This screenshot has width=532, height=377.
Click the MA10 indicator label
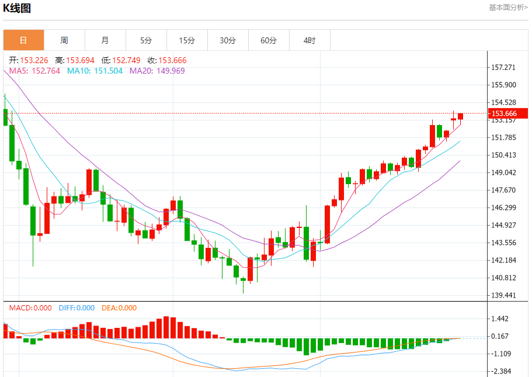tap(95, 71)
